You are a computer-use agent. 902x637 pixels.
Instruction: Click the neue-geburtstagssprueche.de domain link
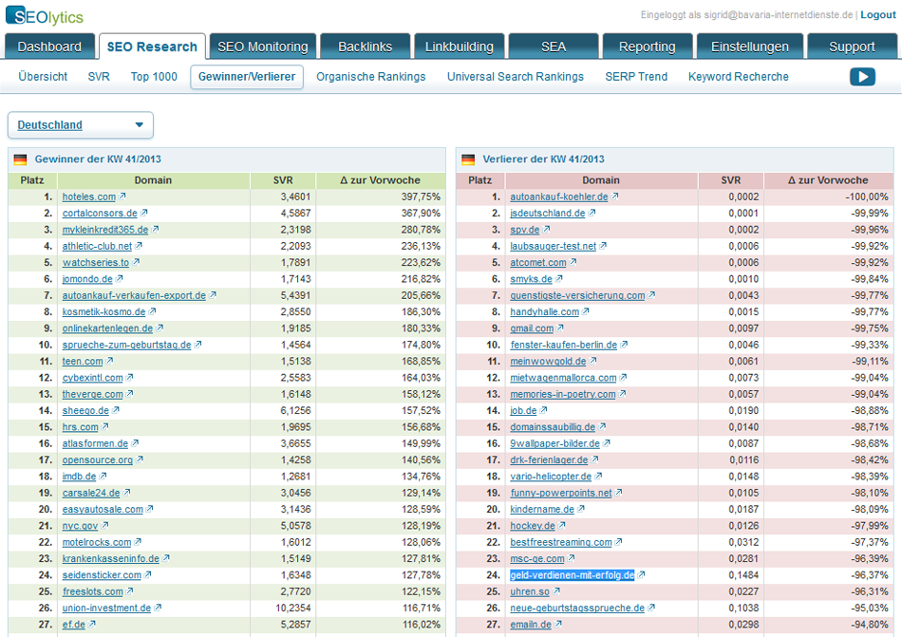tap(577, 608)
